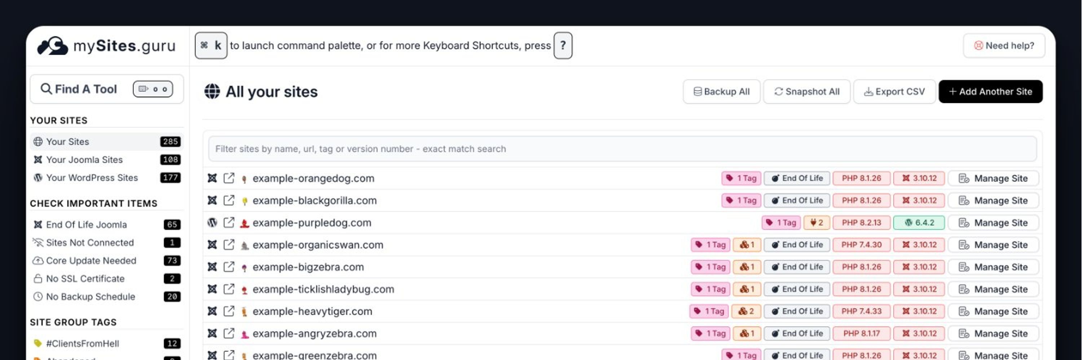The height and width of the screenshot is (360, 1082).
Task: Manage Site for example-ticklishladybug.com
Action: tap(993, 289)
